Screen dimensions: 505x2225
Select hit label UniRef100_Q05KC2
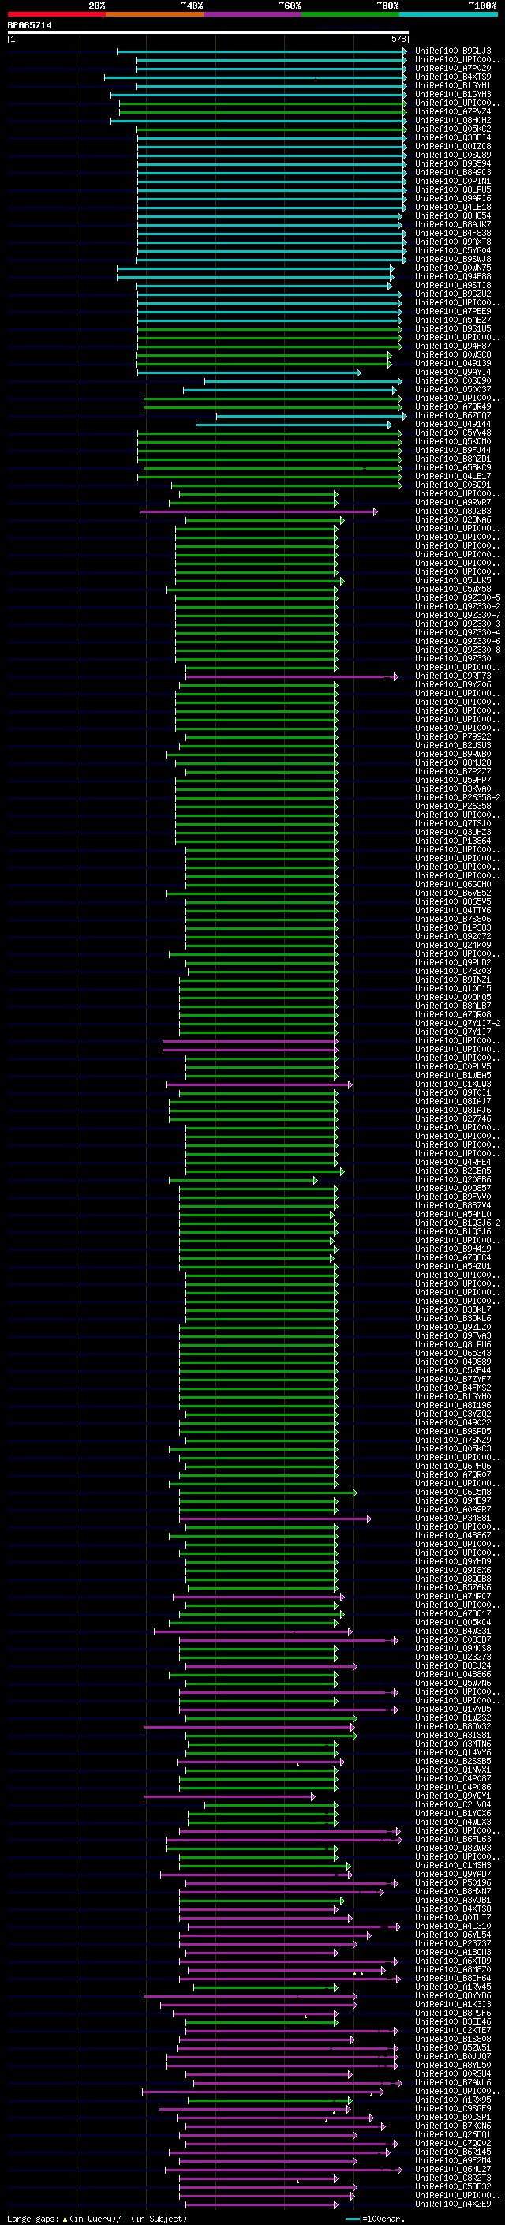coord(453,129)
